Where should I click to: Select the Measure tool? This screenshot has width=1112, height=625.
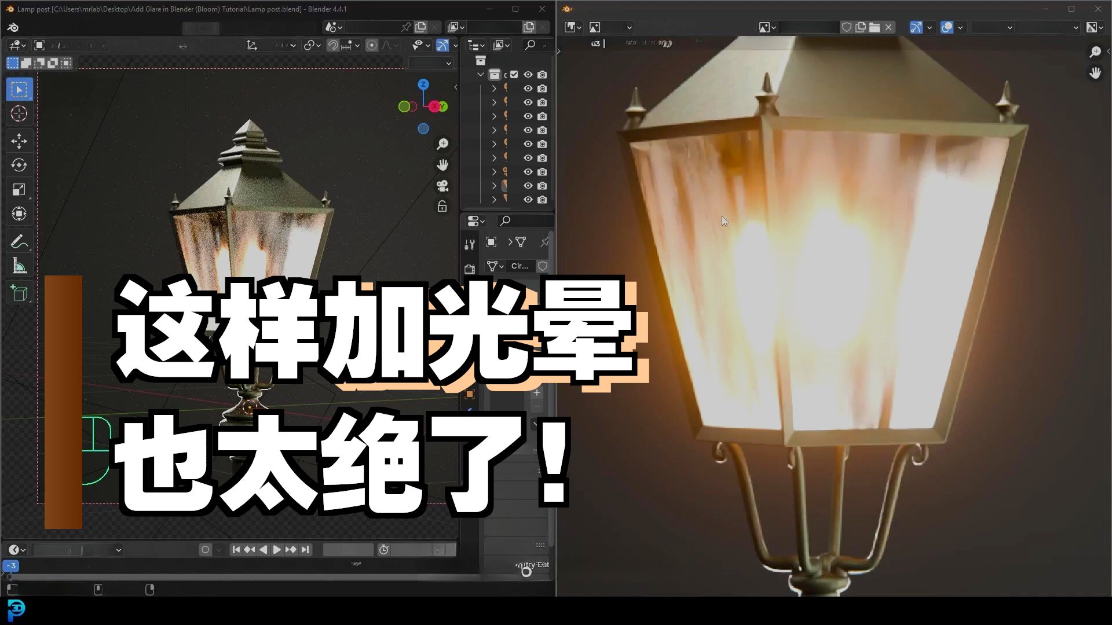19,266
